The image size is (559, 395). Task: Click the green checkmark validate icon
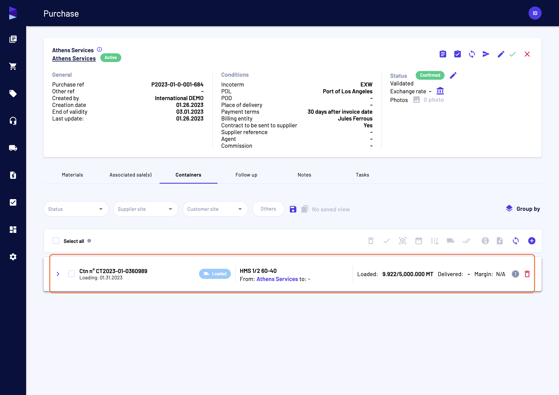click(513, 54)
